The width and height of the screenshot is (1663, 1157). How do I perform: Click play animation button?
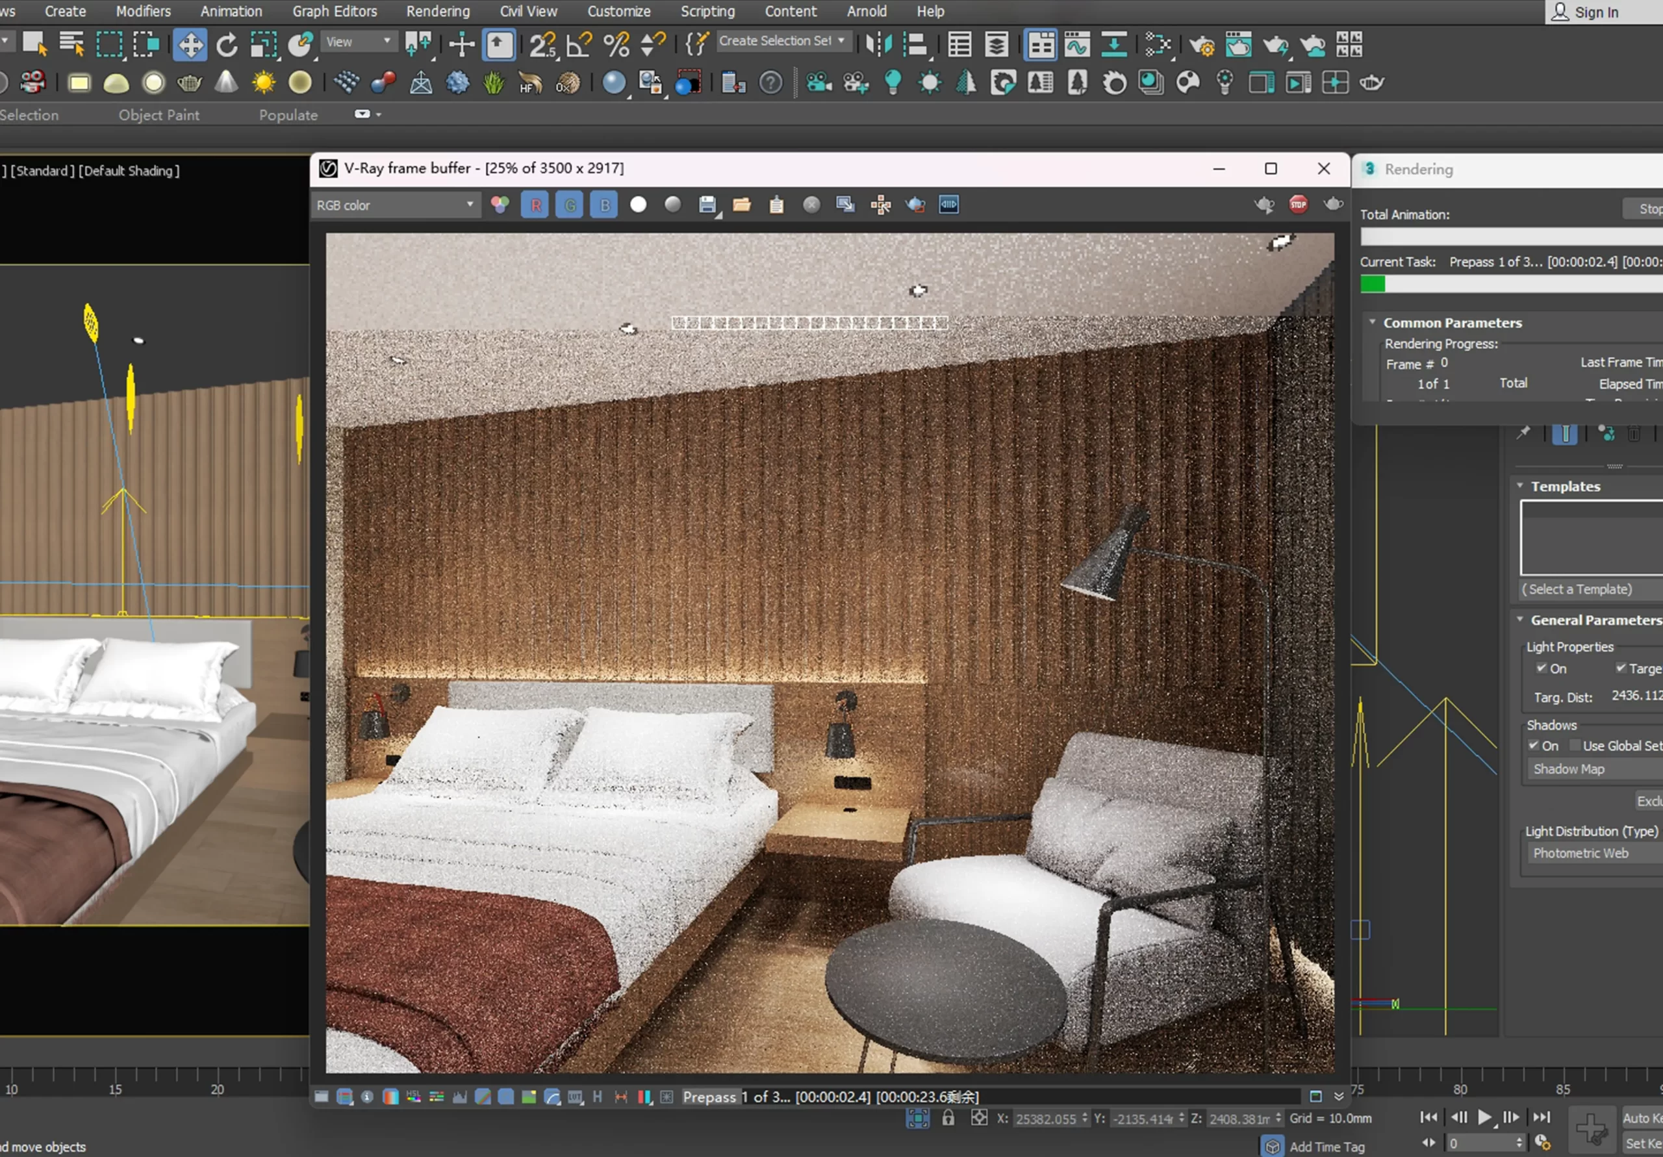1484,1117
